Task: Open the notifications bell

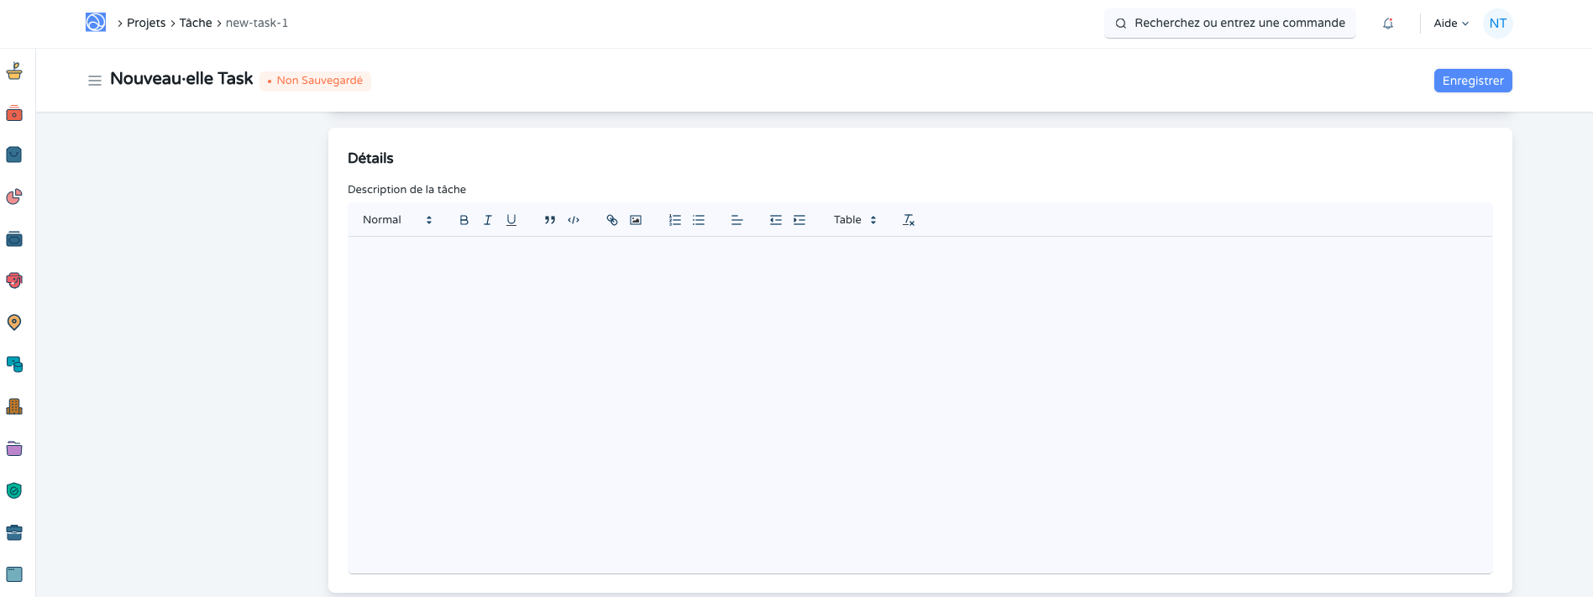Action: (x=1388, y=24)
